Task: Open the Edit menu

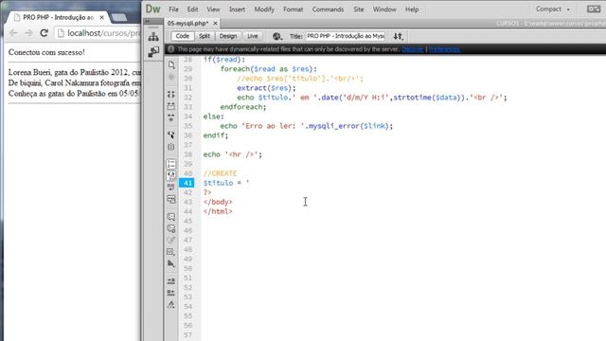Action: click(192, 9)
